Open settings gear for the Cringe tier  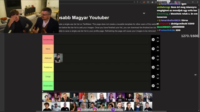tap(153, 77)
